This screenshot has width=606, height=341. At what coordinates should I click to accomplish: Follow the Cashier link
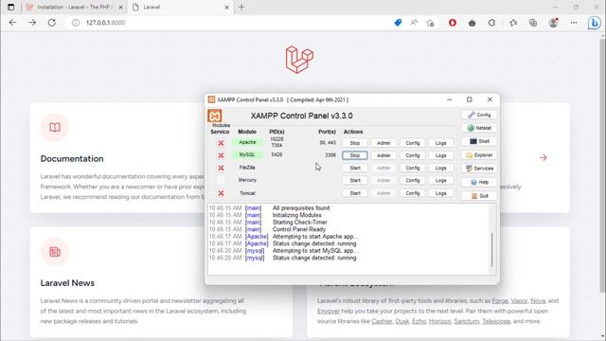tap(382, 321)
